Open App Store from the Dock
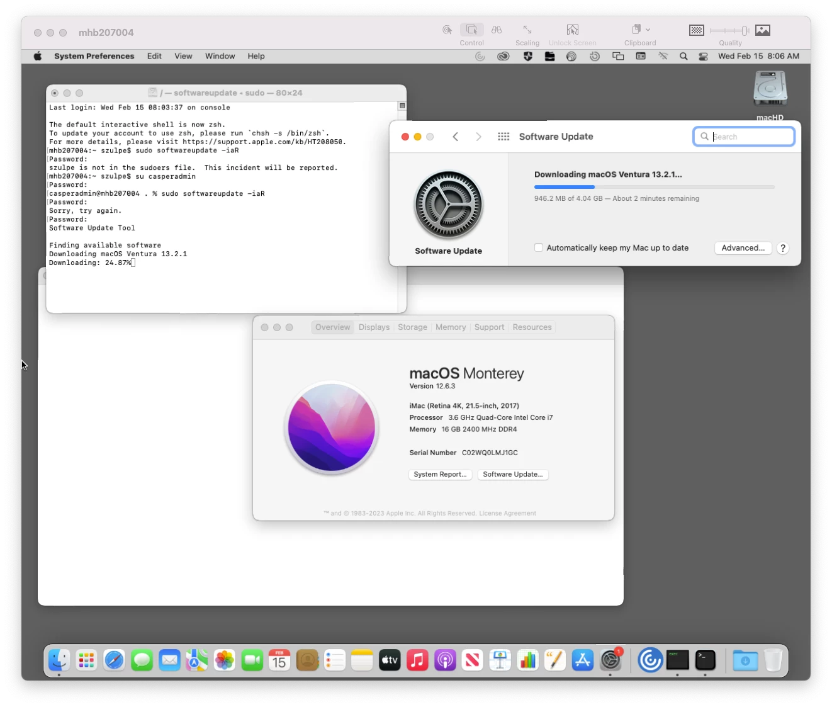The width and height of the screenshot is (832, 707). [x=583, y=660]
